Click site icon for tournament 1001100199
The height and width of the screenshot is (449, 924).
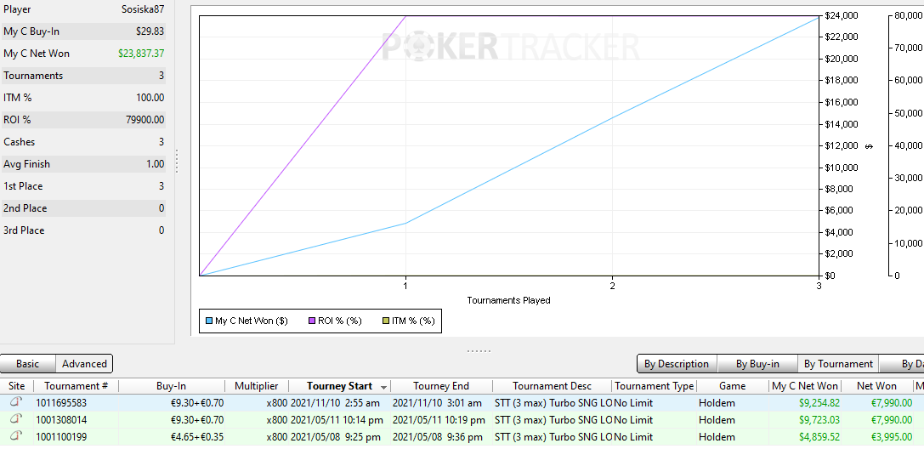[16, 437]
